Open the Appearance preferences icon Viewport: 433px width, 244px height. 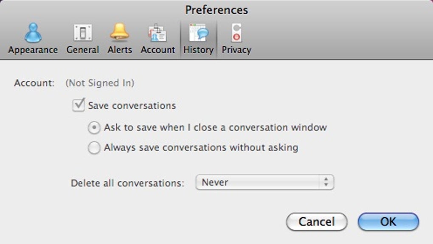tap(33, 33)
